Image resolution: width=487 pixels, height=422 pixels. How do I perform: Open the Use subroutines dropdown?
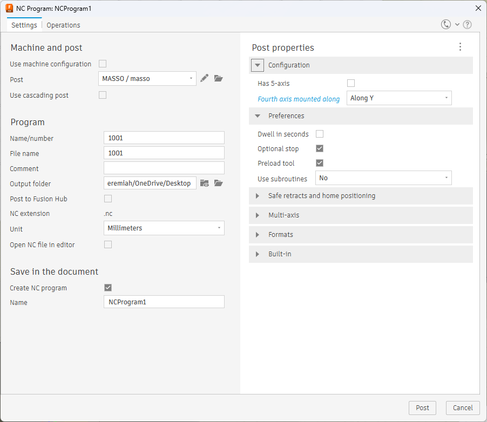pos(383,178)
